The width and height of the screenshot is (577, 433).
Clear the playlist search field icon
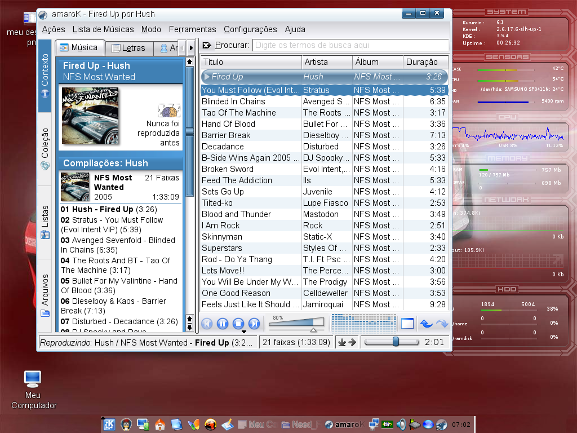pyautogui.click(x=207, y=45)
